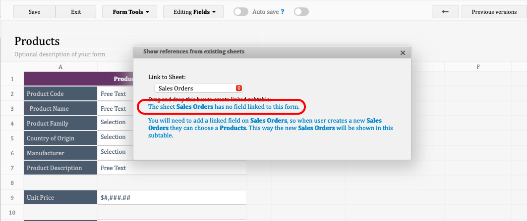Toggle the Auto save switch
Screen dimensions: 527x221
241,12
